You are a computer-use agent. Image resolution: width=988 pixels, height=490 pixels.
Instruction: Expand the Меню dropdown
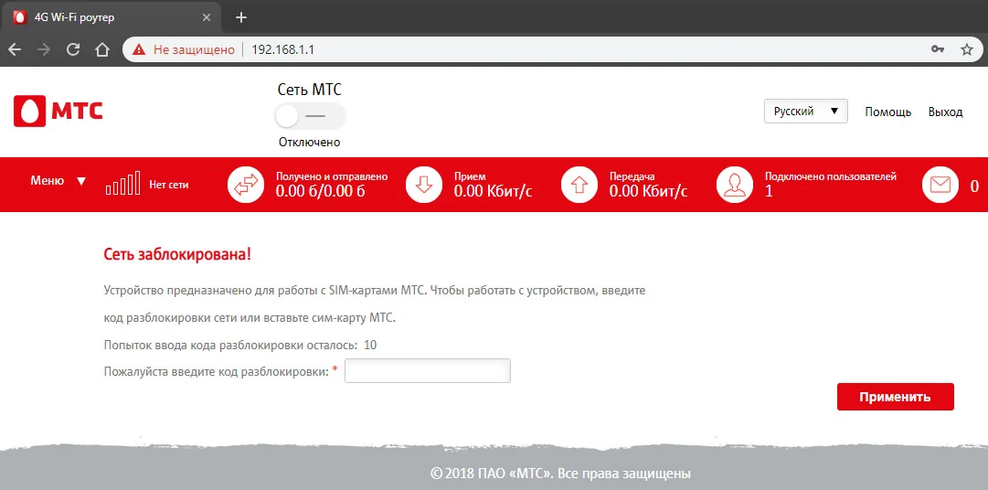point(58,181)
